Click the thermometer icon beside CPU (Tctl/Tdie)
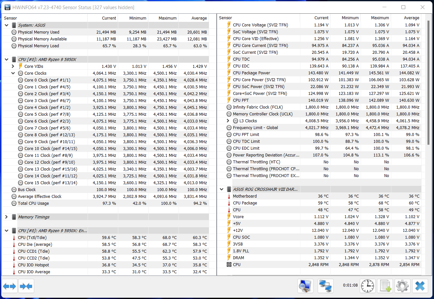 14,238
